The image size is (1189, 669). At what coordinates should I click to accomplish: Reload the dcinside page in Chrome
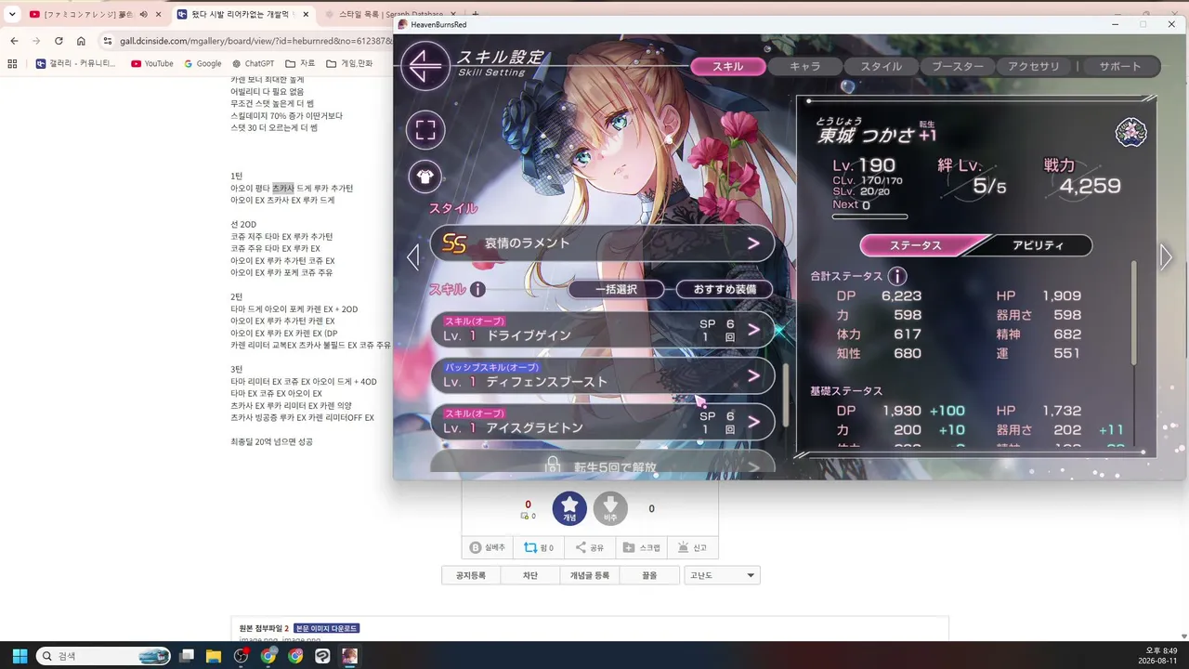click(x=59, y=41)
